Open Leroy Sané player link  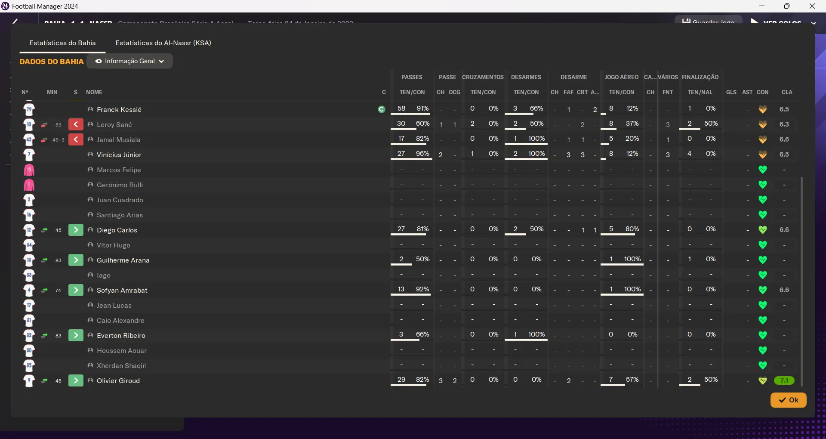[114, 125]
